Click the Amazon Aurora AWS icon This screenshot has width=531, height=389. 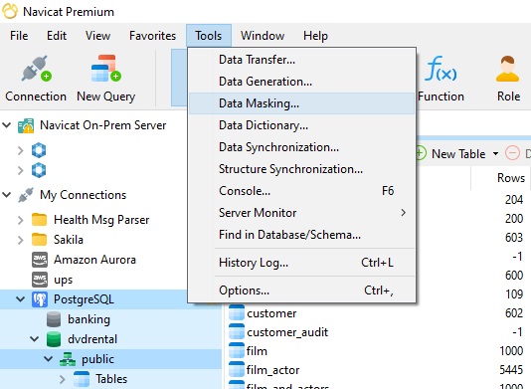coord(40,260)
